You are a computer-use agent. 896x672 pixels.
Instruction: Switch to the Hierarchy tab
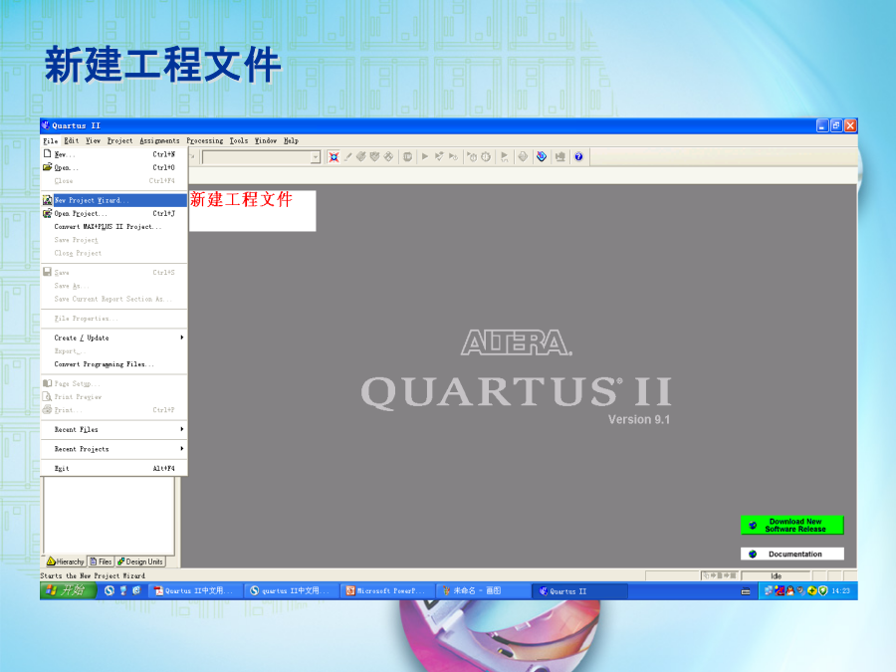pyautogui.click(x=65, y=561)
